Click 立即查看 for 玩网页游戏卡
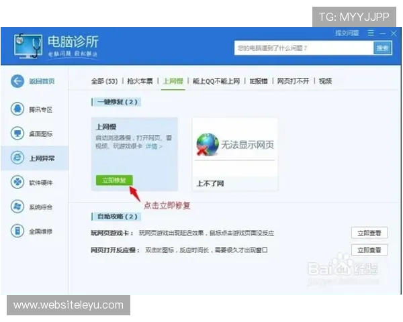403x322 pixels. 369,233
